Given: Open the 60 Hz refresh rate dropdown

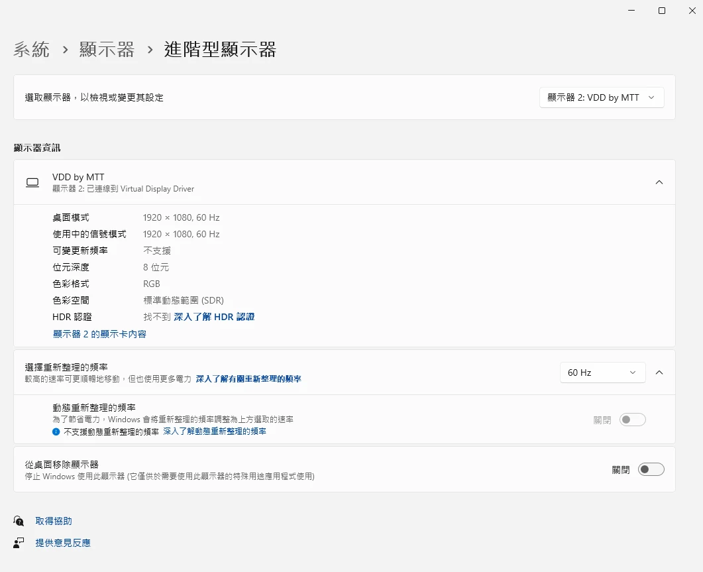Looking at the screenshot, I should (602, 372).
